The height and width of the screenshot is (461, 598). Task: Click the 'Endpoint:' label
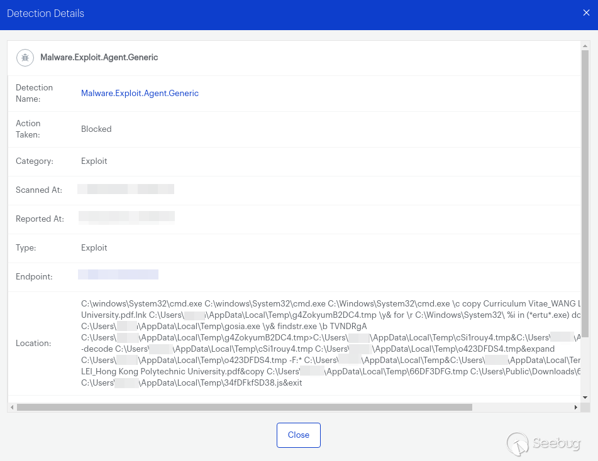point(34,277)
